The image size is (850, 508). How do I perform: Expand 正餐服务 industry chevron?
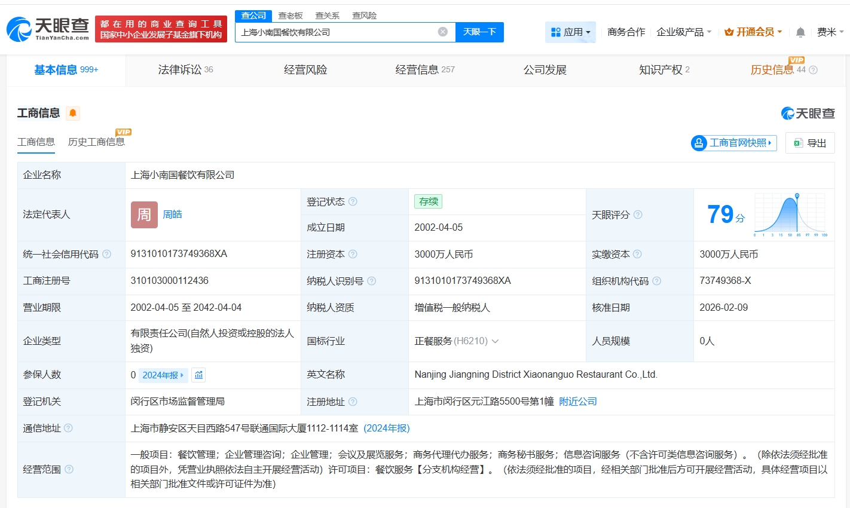coord(495,341)
